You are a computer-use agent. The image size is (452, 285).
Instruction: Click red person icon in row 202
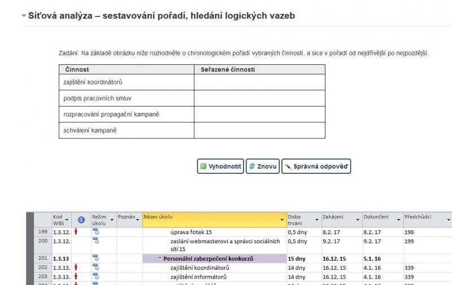[x=76, y=268]
